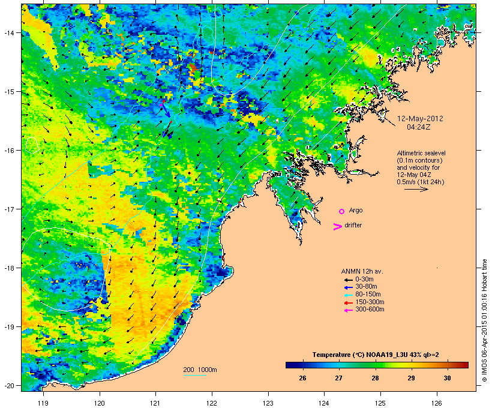Click the longitude axis label '122'
The width and height of the screenshot is (492, 408).
(x=212, y=403)
